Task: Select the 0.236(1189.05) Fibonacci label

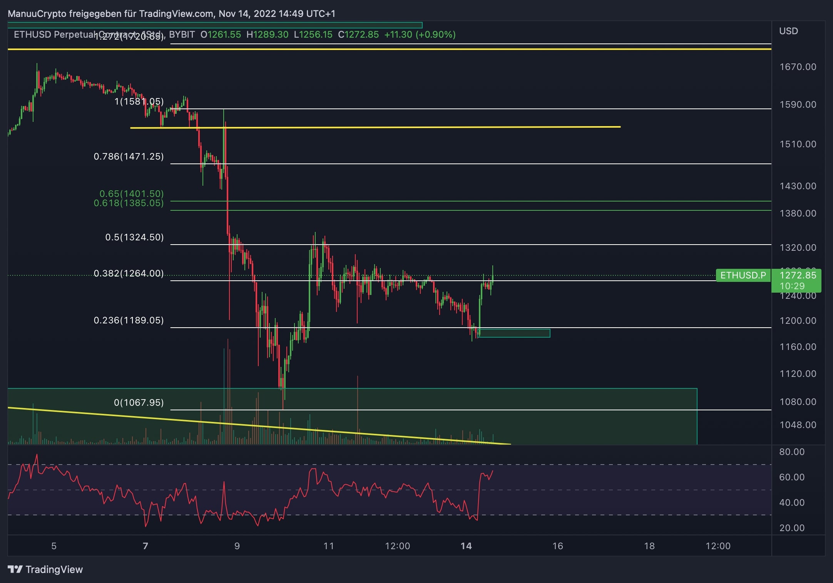Action: tap(129, 320)
